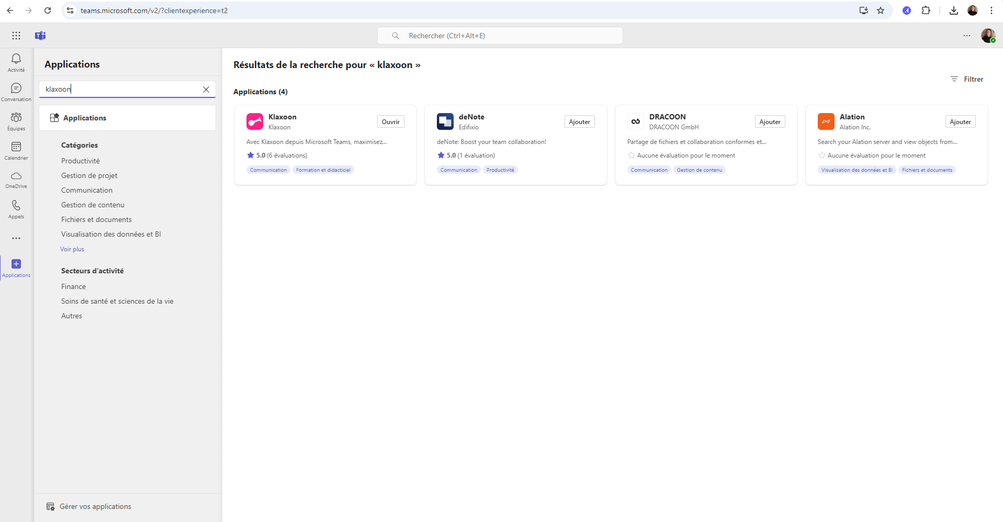This screenshot has width=1003, height=522.
Task: Expand categories with Voir plus
Action: click(x=72, y=249)
